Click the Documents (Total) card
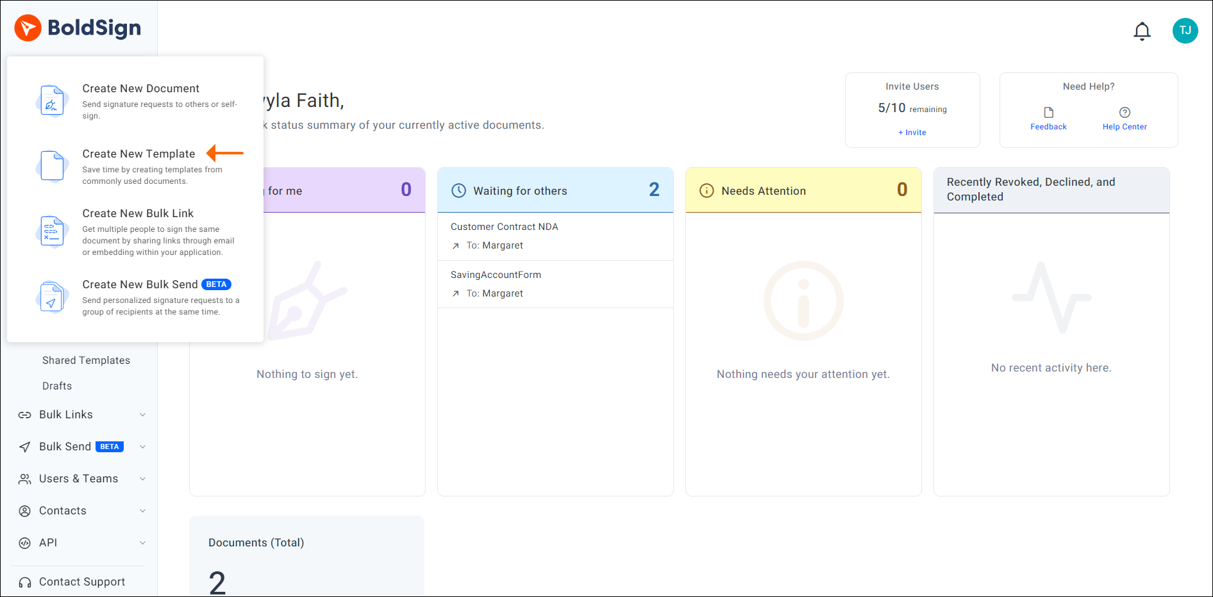1213x597 pixels. pos(306,556)
